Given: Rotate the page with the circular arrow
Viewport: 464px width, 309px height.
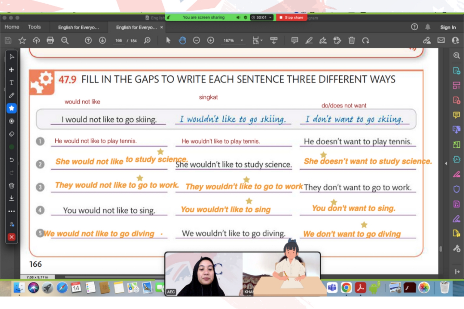Looking at the screenshot, I should coord(366,40).
